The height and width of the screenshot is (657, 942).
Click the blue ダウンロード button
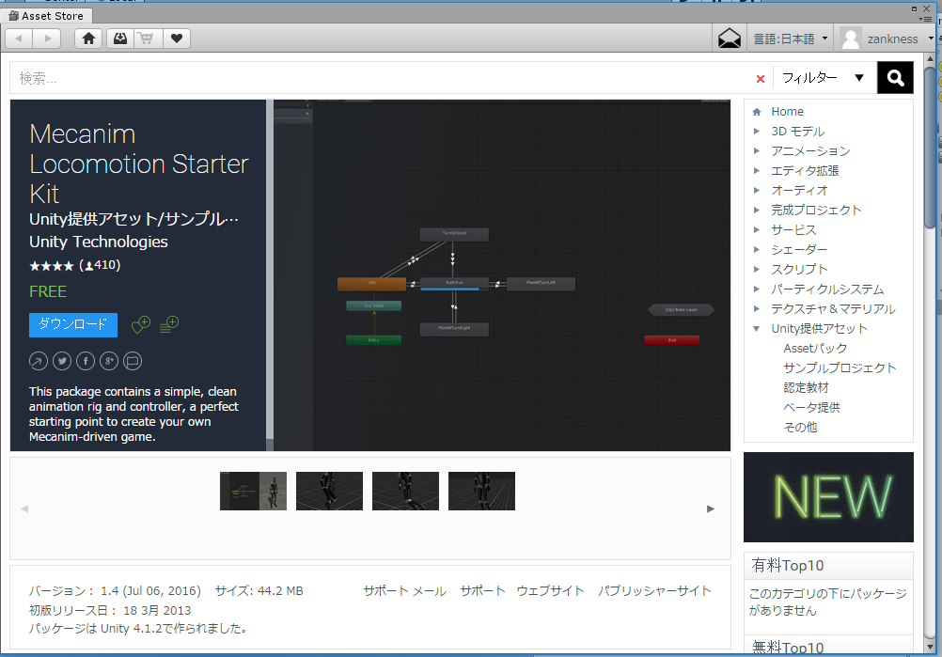pos(73,324)
